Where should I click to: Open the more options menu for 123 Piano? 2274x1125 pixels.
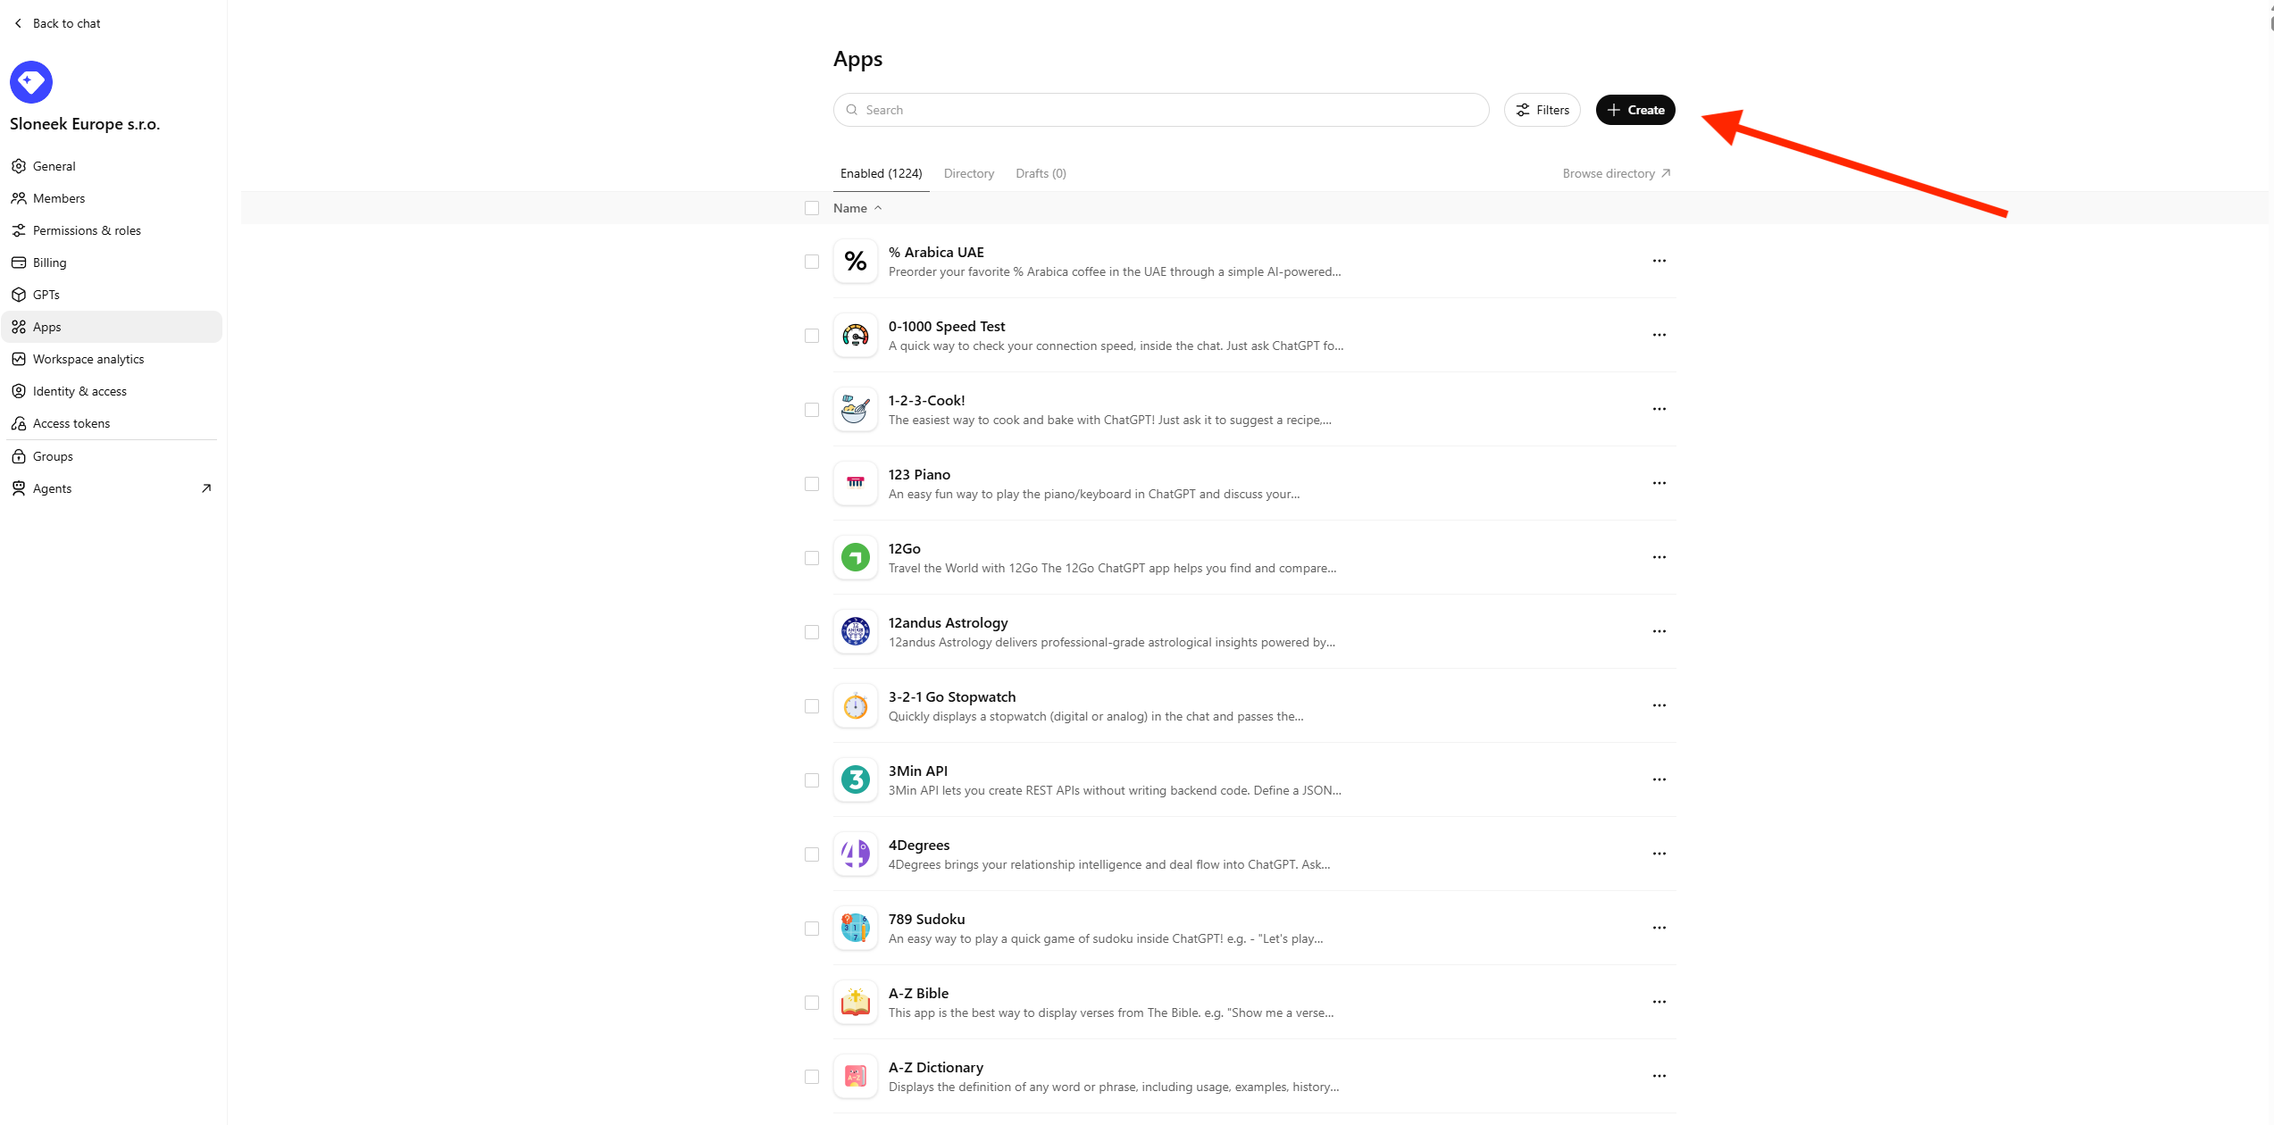1660,483
